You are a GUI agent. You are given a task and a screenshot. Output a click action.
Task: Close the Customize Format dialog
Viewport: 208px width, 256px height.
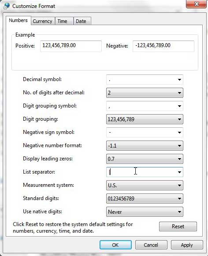[197, 4]
